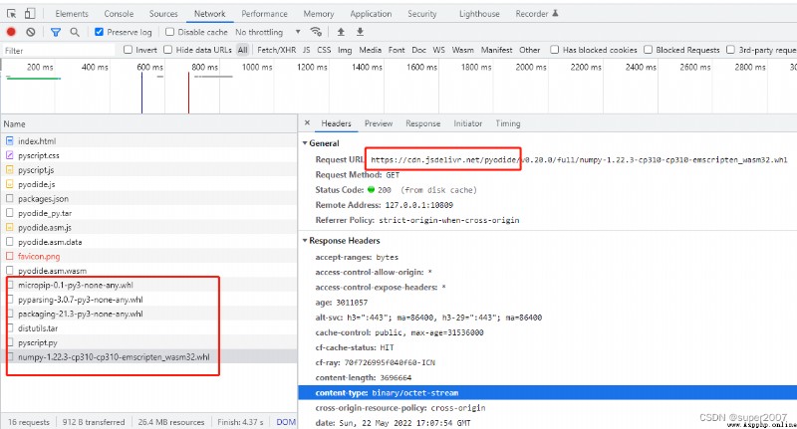
Task: Open the Security tab
Action: point(421,14)
